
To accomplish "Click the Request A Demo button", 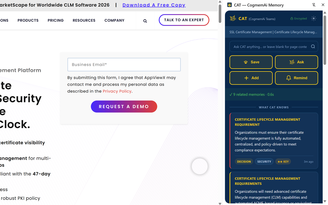I will pyautogui.click(x=124, y=106).
